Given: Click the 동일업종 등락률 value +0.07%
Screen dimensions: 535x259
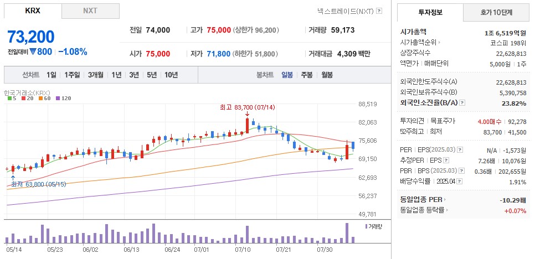Looking at the screenshot, I should tap(515, 211).
